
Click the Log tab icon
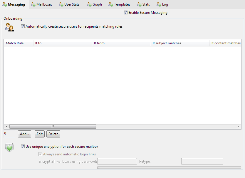[159, 4]
